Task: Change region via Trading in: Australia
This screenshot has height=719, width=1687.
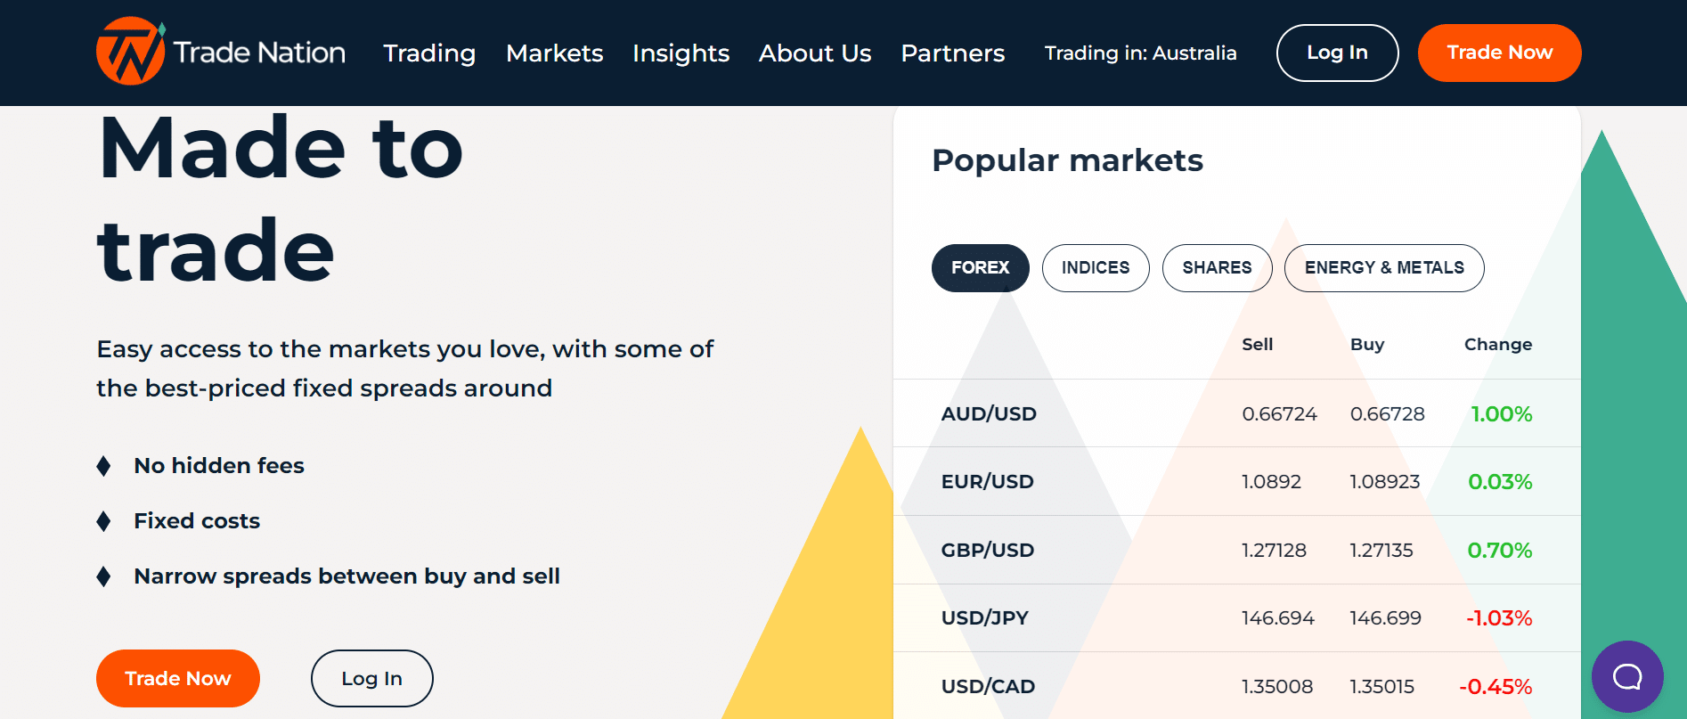Action: (1140, 53)
